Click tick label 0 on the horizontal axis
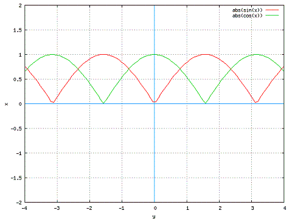The image size is (292, 219). 155,208
